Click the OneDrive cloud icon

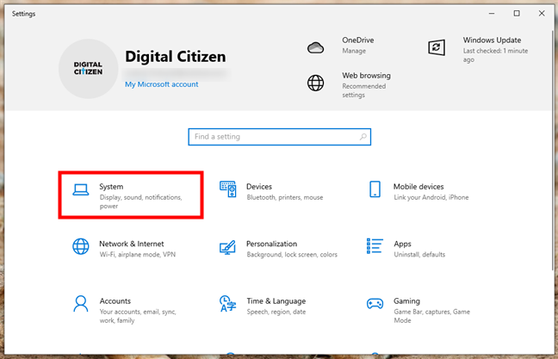pos(316,47)
